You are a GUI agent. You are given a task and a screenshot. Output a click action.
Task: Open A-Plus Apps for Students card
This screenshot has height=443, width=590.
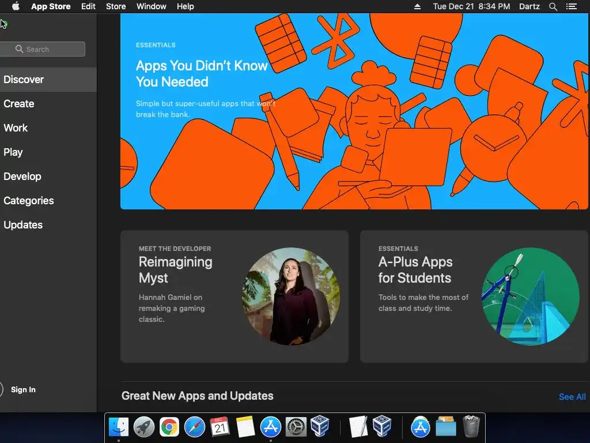[474, 296]
